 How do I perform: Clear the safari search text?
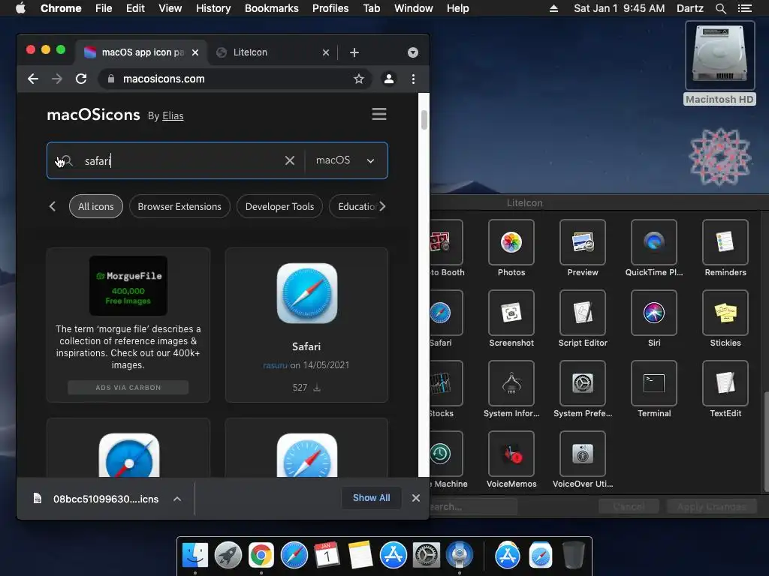click(x=290, y=160)
